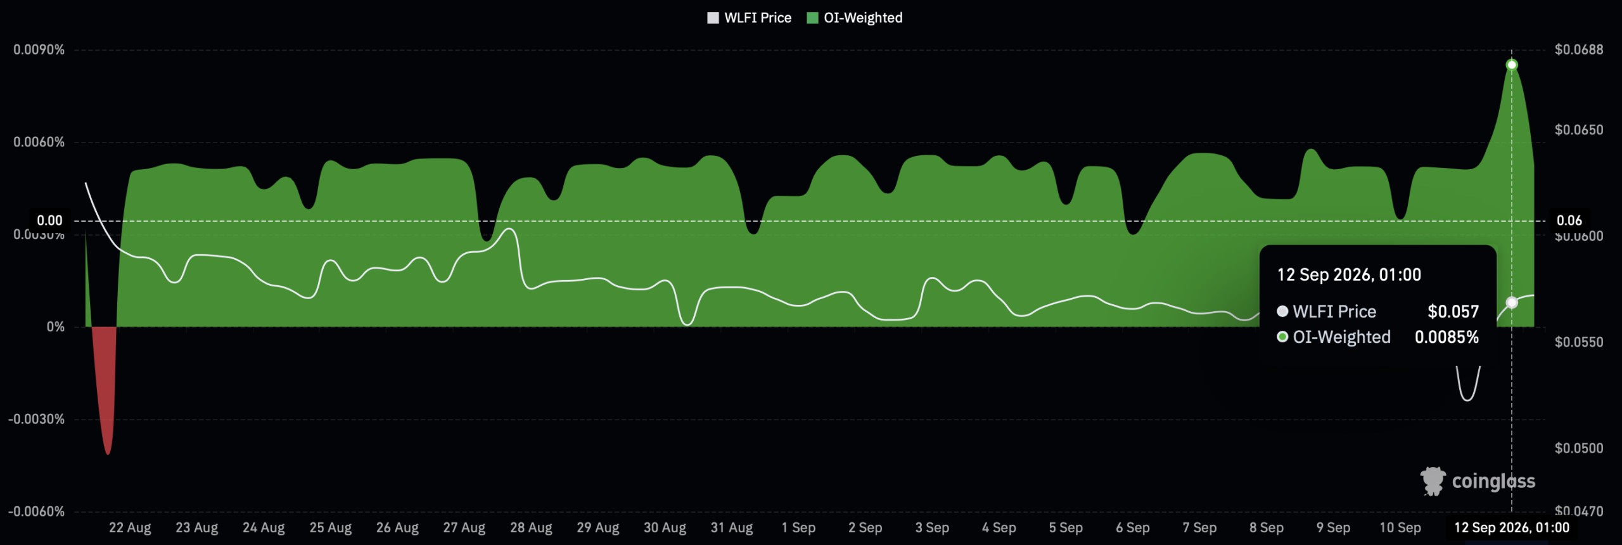Toggle the WLFI Price legend series
The image size is (1622, 545).
pos(749,18)
